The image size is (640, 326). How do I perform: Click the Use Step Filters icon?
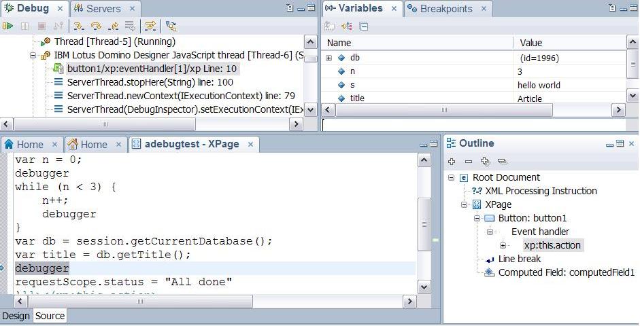150,26
